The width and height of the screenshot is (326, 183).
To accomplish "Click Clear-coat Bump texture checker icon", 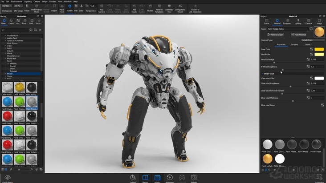I will (x=322, y=105).
